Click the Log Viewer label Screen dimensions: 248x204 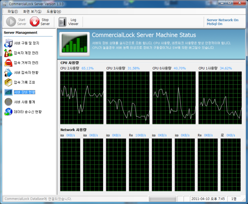tap(73, 22)
